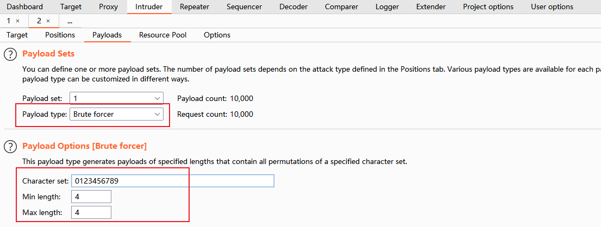The width and height of the screenshot is (601, 227).
Task: Open the Dashboard tab
Action: 24,7
